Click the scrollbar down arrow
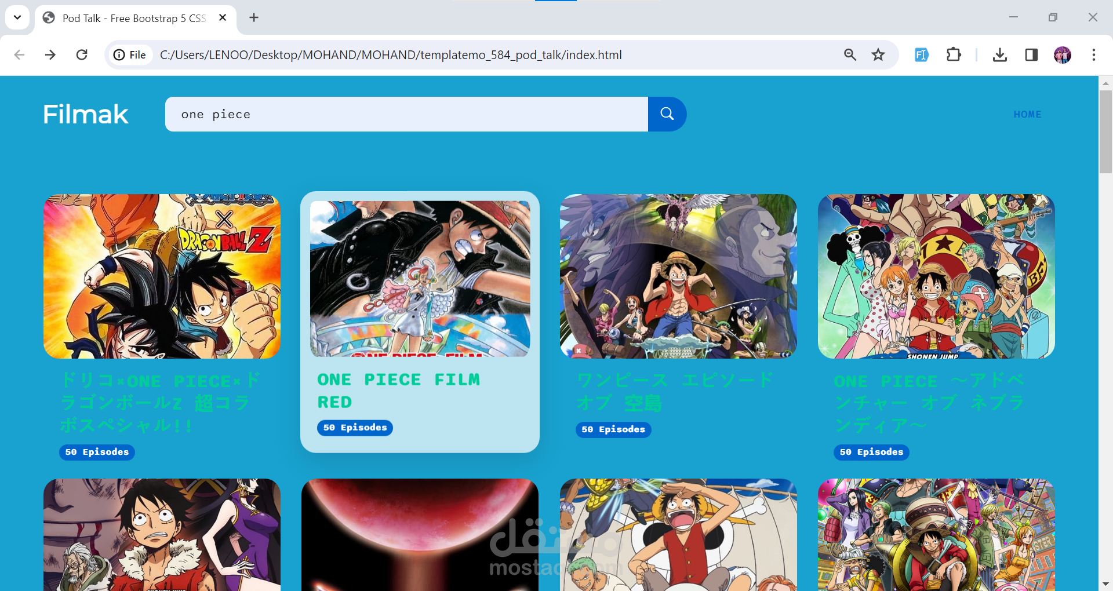The image size is (1113, 591). pyautogui.click(x=1105, y=584)
